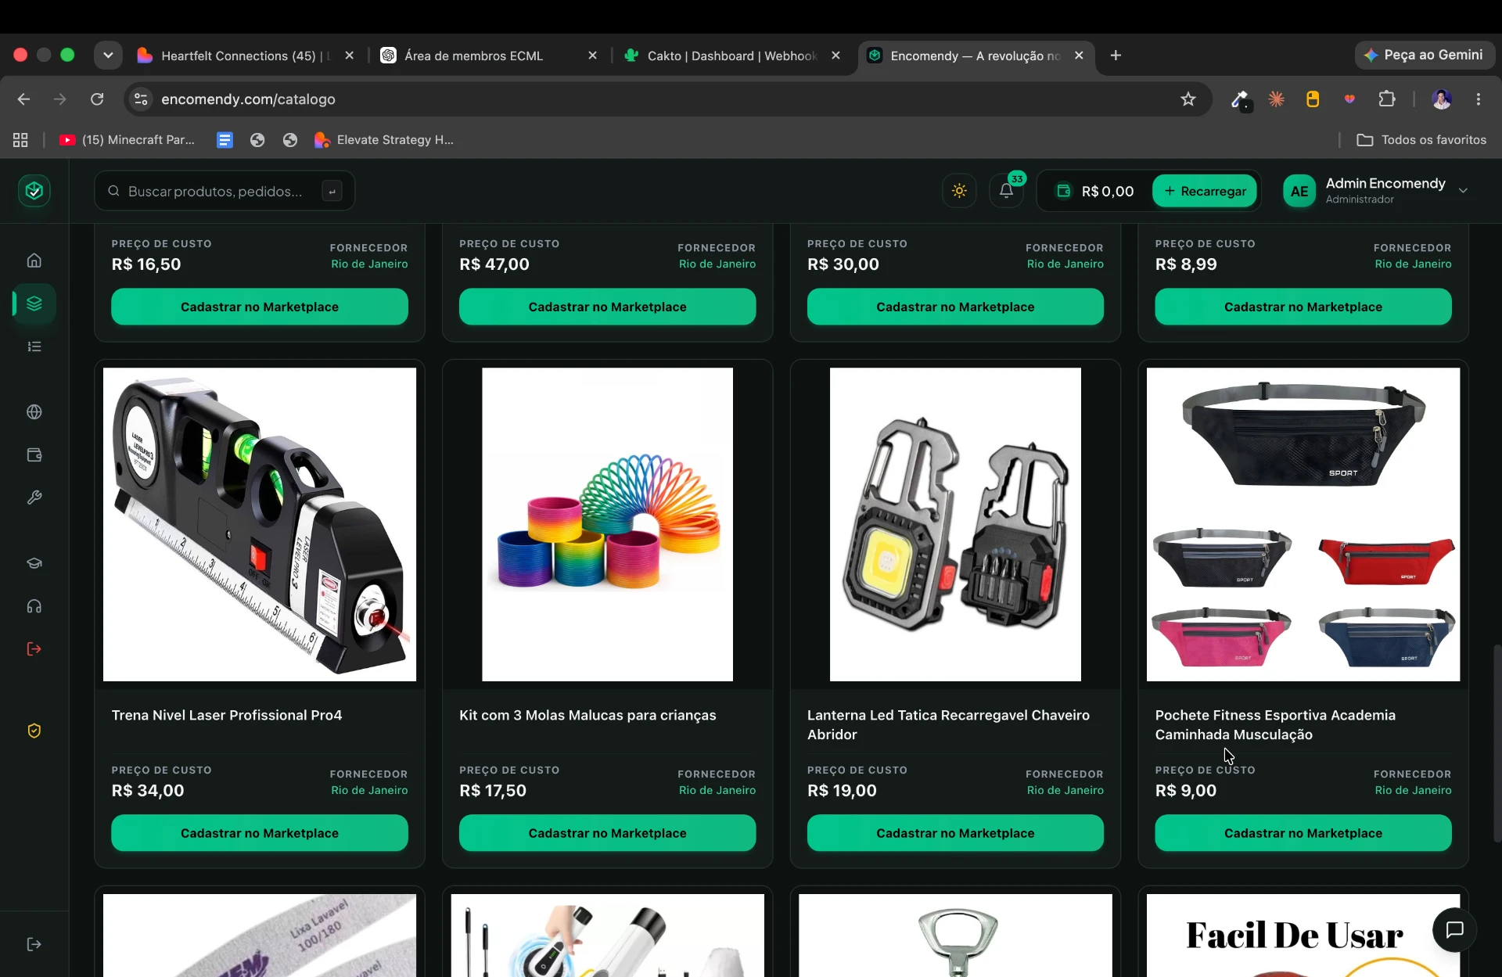Switch to Cakto Dashboard Webhook tab
This screenshot has width=1502, height=977.
pos(731,56)
